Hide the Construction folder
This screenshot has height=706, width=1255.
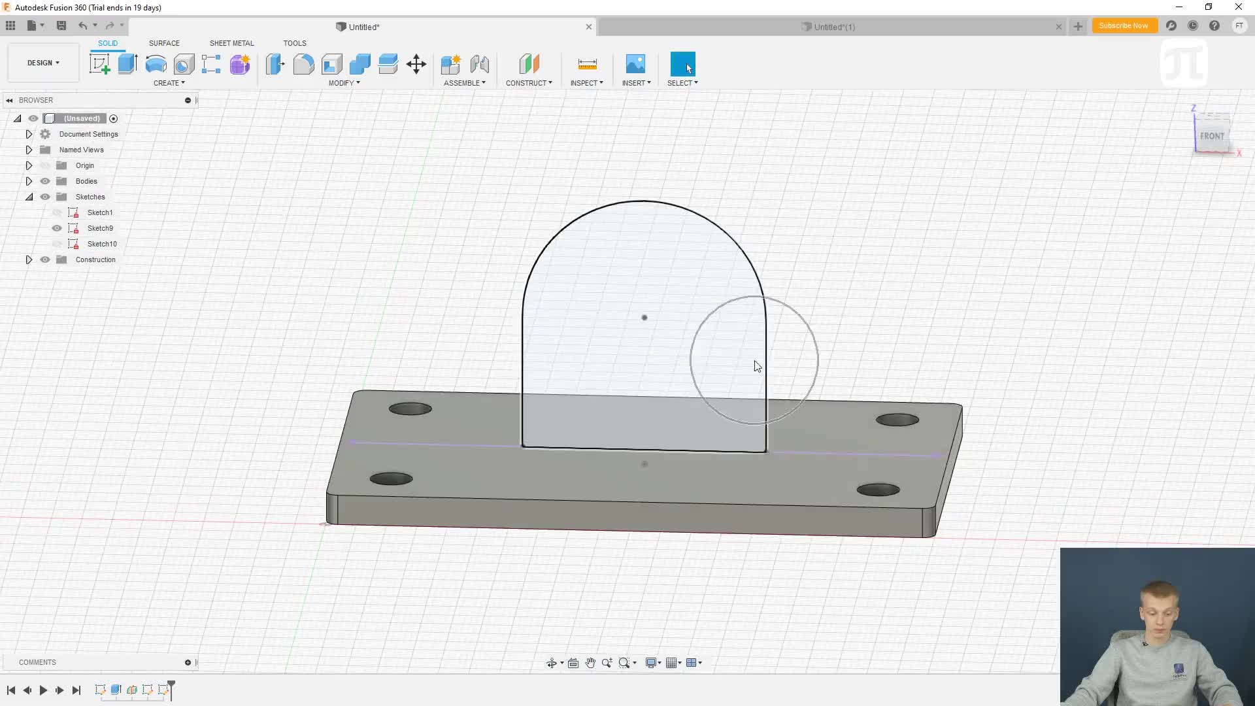tap(45, 260)
